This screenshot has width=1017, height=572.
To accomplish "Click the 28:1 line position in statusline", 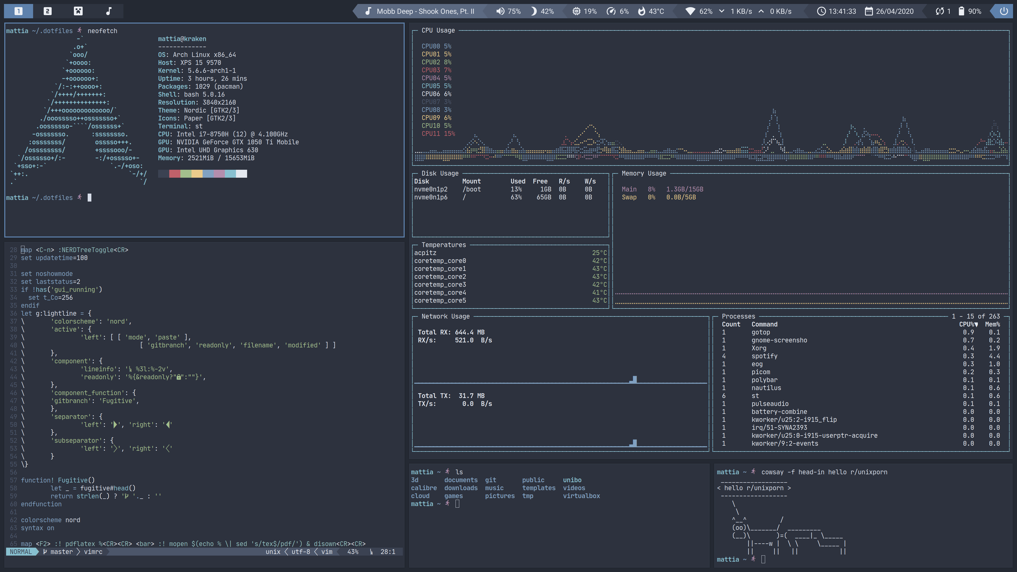I will click(x=388, y=552).
